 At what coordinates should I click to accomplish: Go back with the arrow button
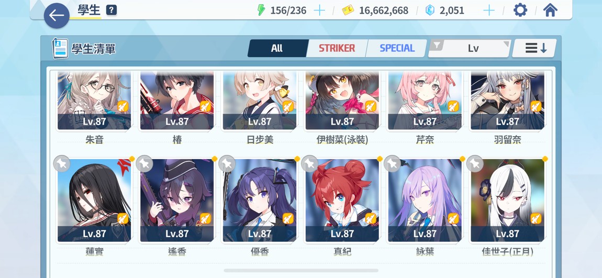pos(57,16)
